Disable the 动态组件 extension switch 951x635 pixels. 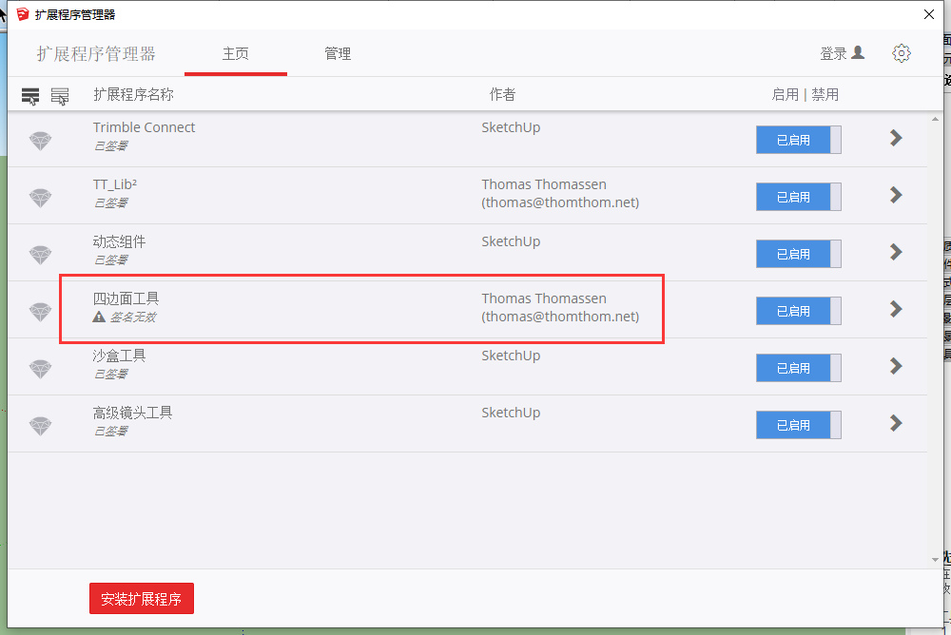pos(798,254)
